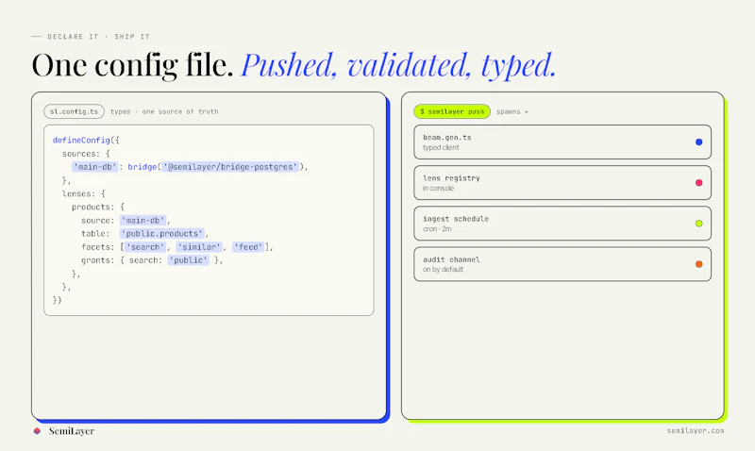Screen dimensions: 755x451
Task: Click the 'main-db' value after source:
Action: 143,221
